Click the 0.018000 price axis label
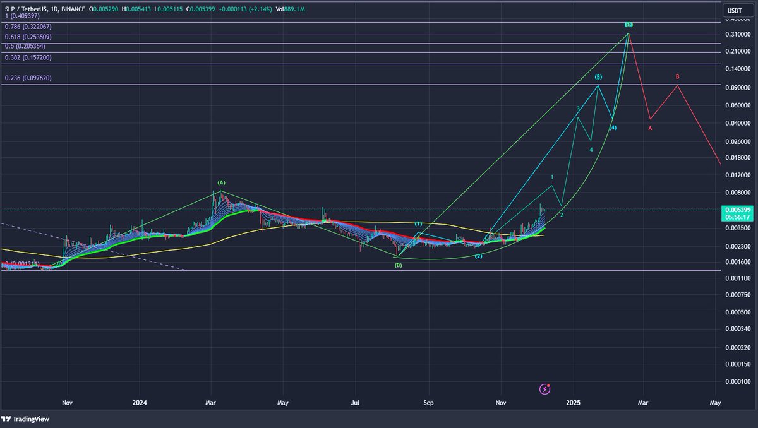758x428 pixels. tap(737, 158)
